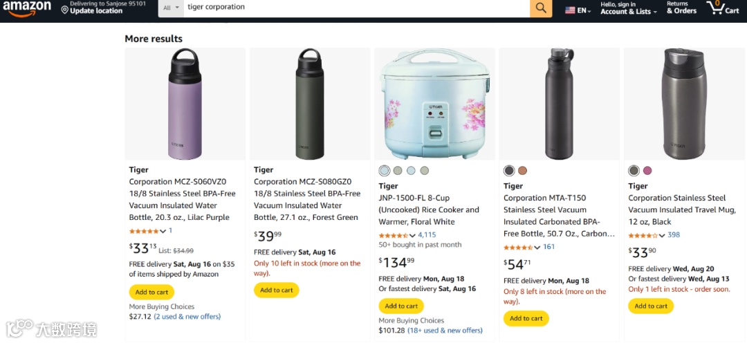Expand rice cooker rating breakdown chevron

point(413,236)
